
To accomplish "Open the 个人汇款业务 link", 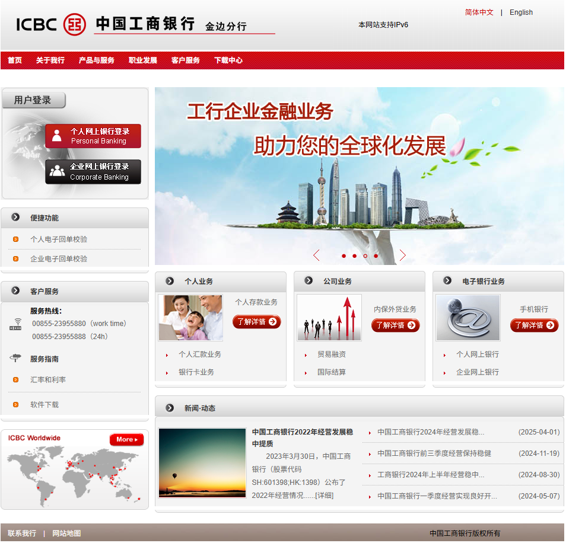I will 200,355.
